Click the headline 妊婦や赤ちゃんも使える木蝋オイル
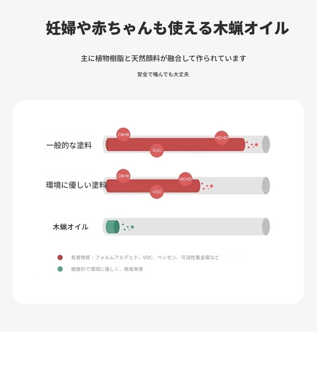317x368 pixels. 167,28
